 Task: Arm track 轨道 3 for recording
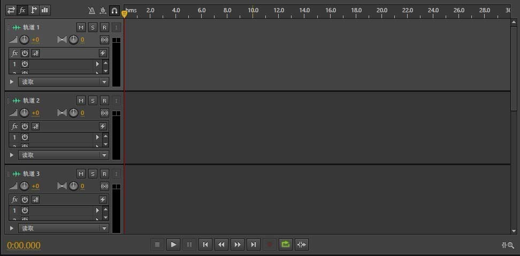(x=104, y=174)
